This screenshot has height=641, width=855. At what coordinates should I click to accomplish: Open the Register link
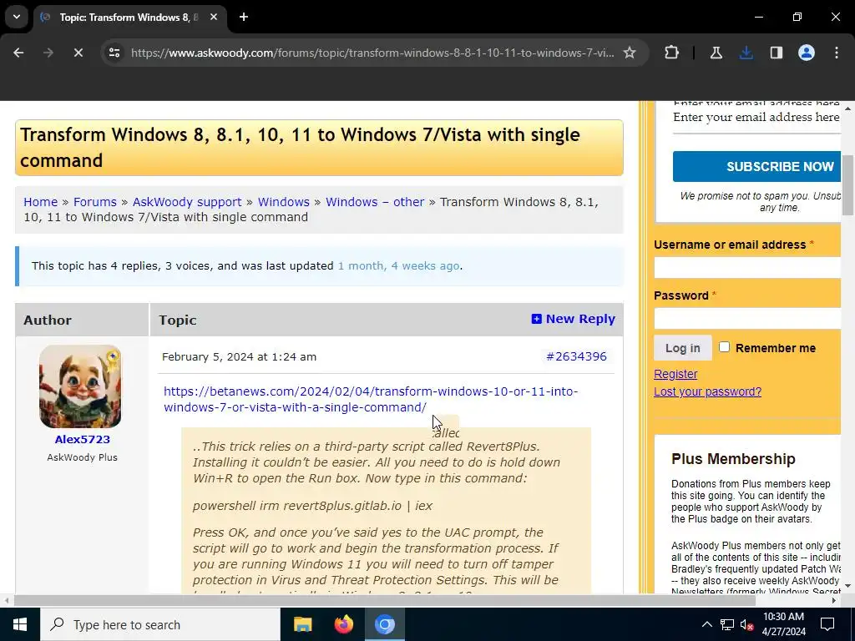pyautogui.click(x=675, y=374)
